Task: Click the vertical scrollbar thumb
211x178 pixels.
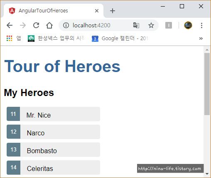Action: (207, 84)
